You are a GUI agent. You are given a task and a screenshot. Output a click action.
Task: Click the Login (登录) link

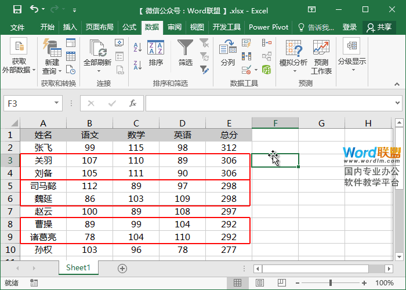(x=350, y=27)
